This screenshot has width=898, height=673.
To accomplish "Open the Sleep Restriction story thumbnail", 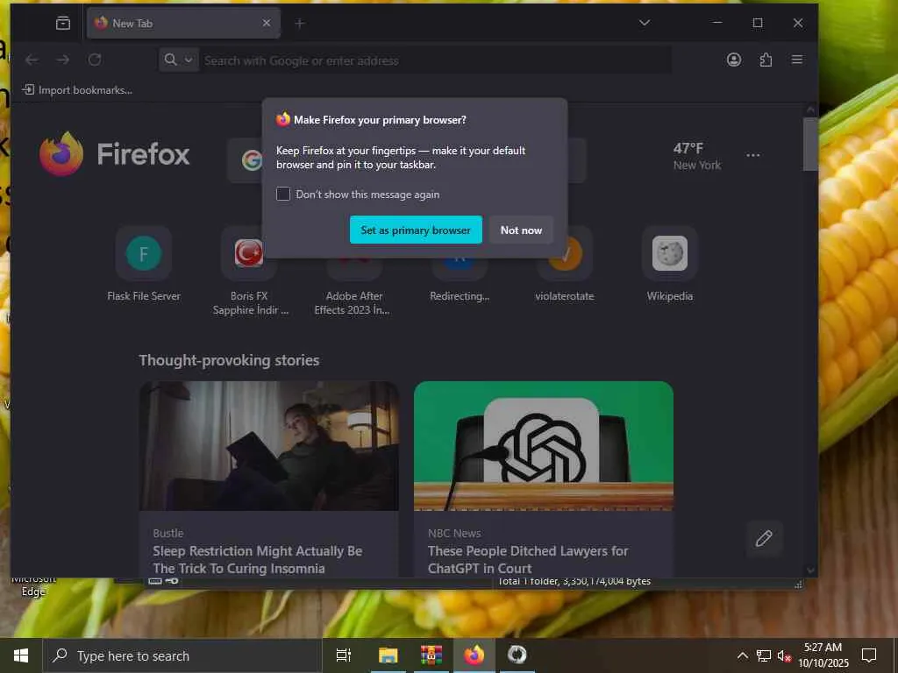I will coord(269,446).
